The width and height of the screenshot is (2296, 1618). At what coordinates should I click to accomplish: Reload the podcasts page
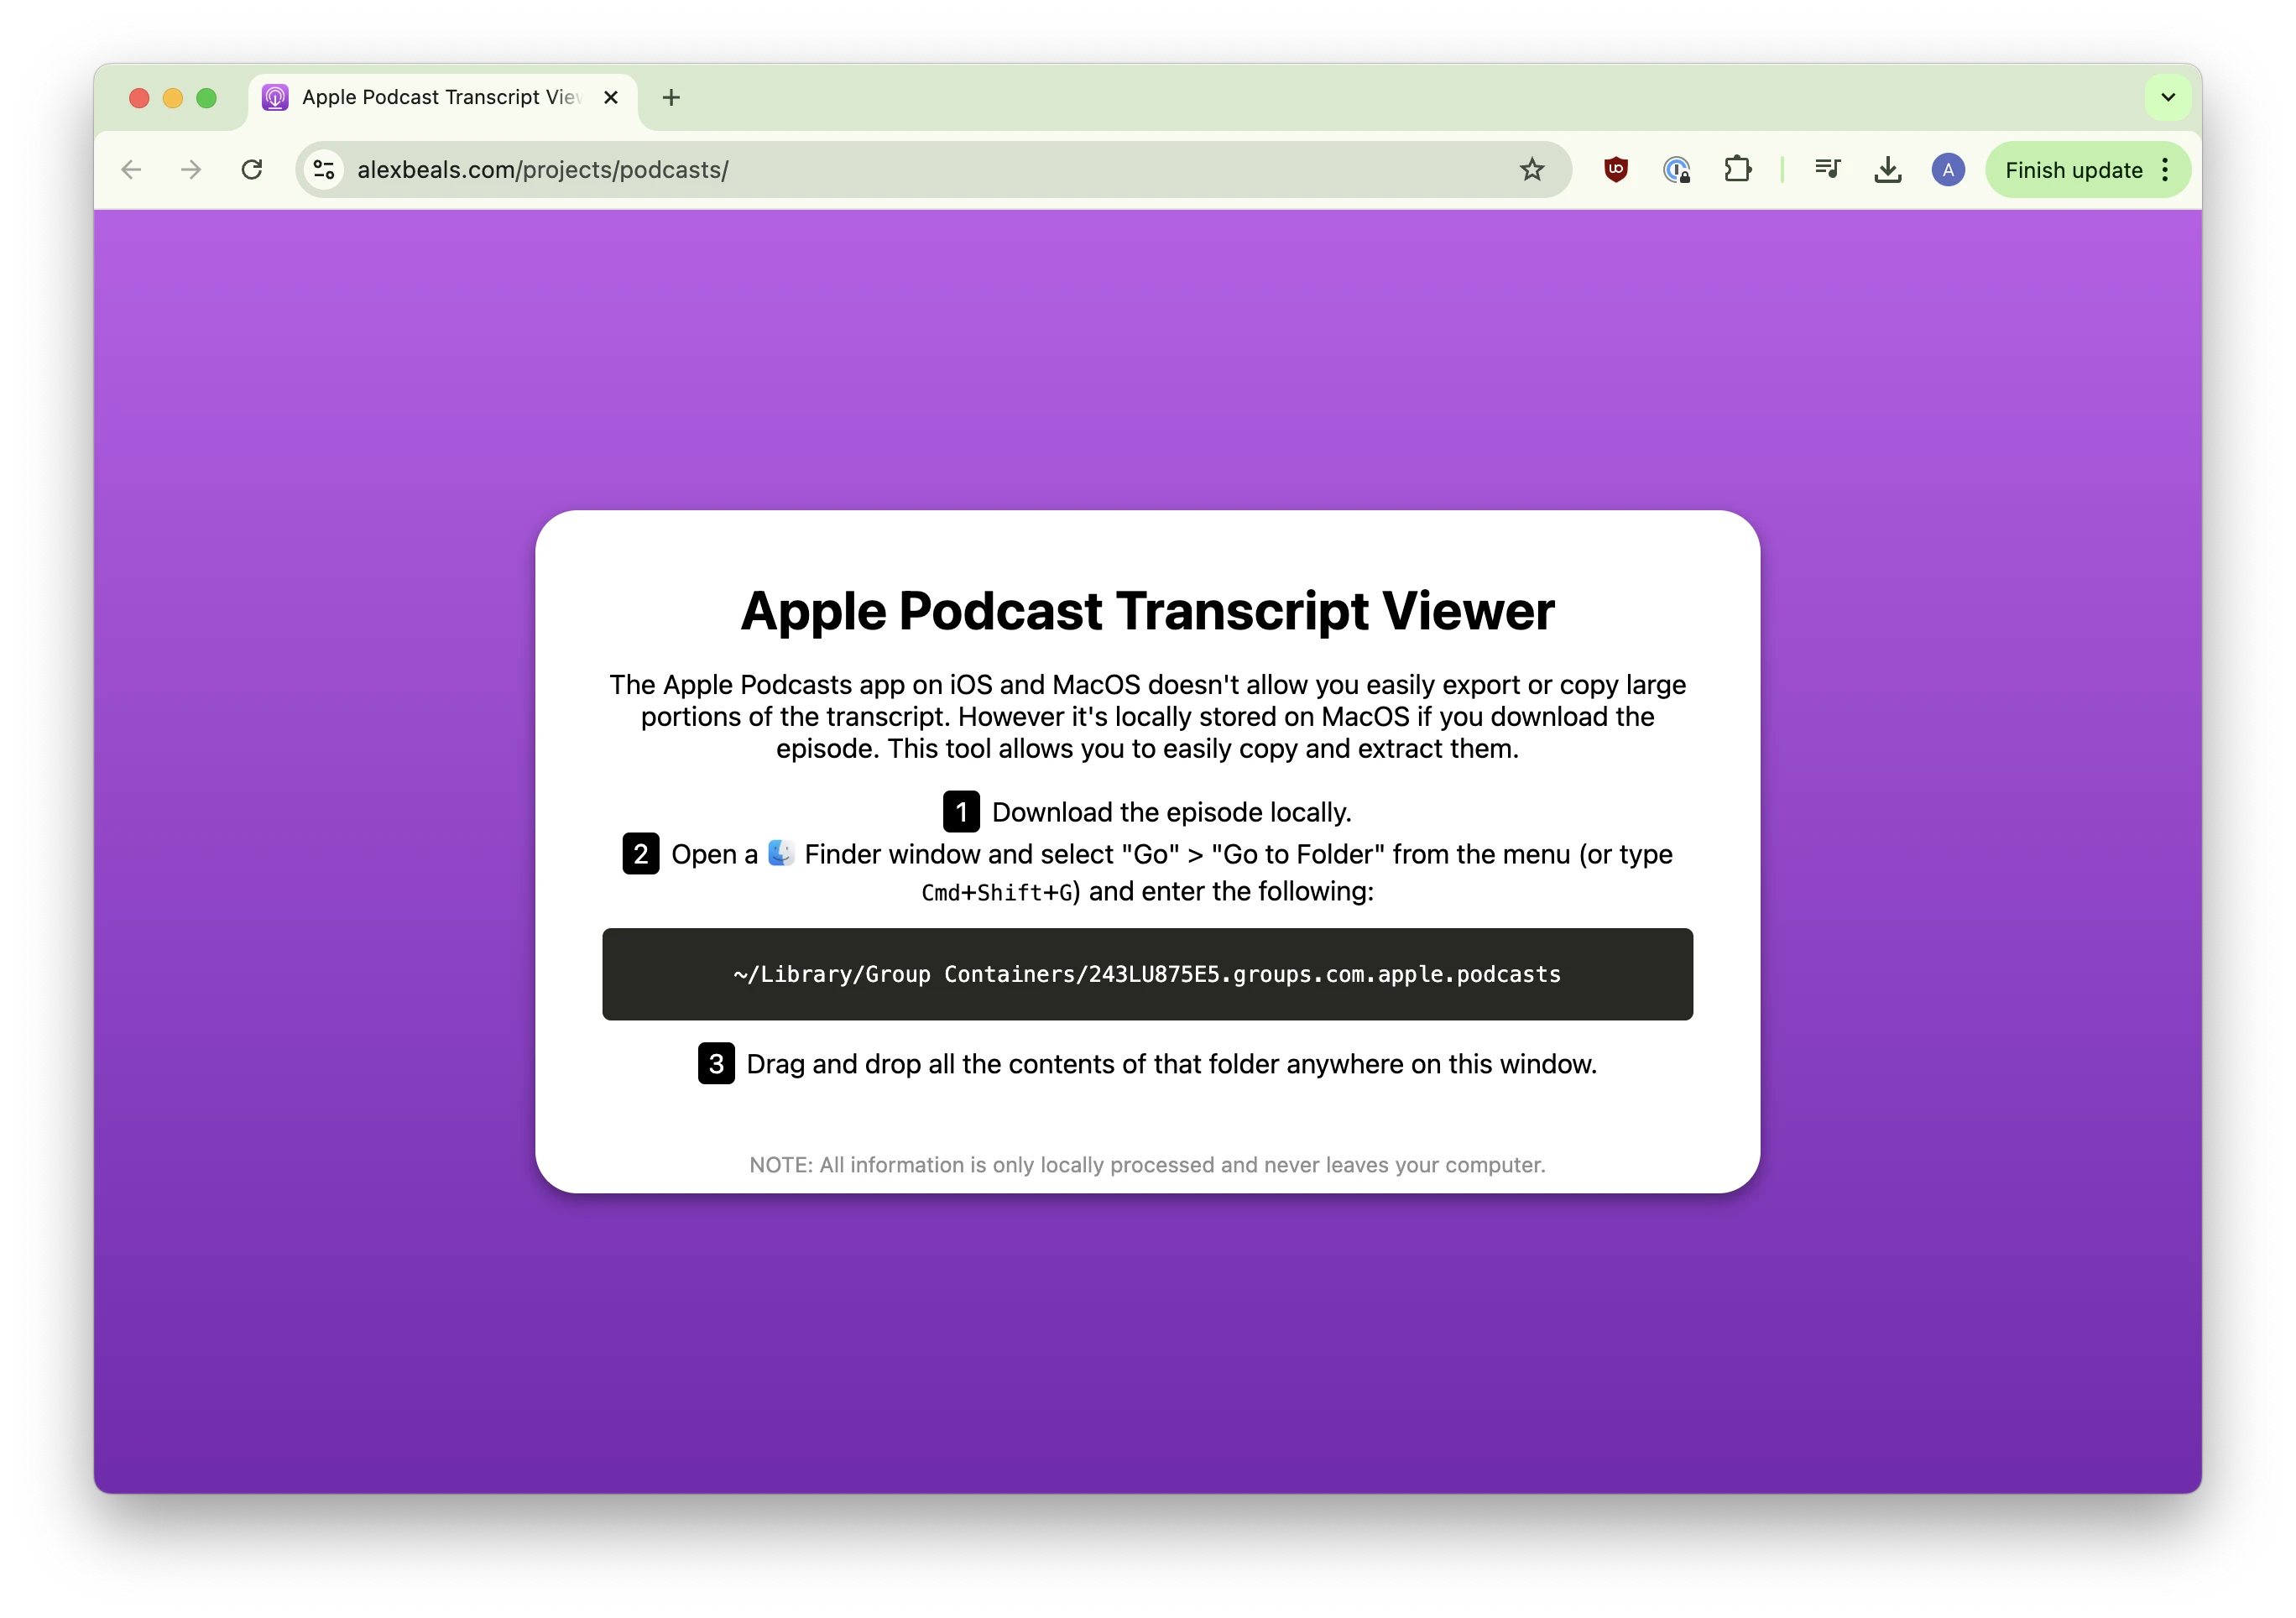252,170
